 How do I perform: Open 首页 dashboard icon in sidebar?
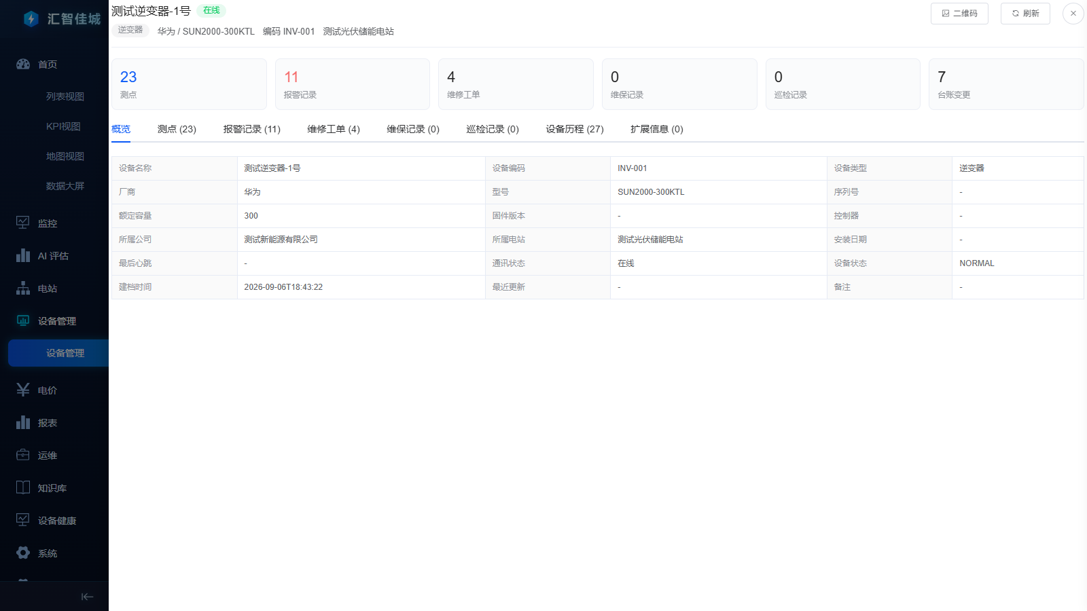[x=23, y=64]
